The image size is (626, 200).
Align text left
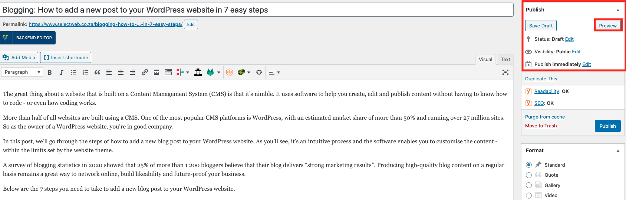109,72
